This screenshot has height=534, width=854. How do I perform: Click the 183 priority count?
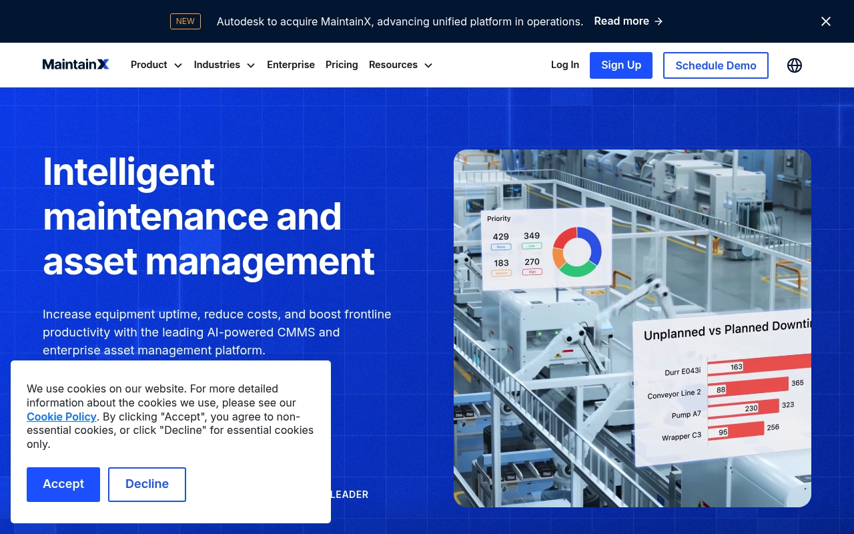tap(501, 263)
